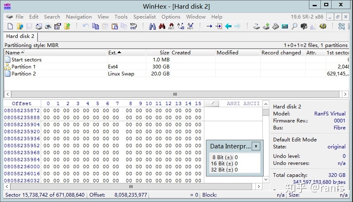
Task: Select the Partition 2 Linux Swap entry
Action: click(176, 74)
